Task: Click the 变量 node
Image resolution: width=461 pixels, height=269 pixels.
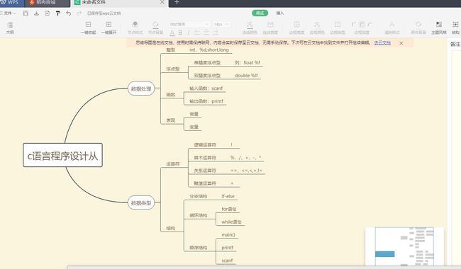Action: (194, 127)
